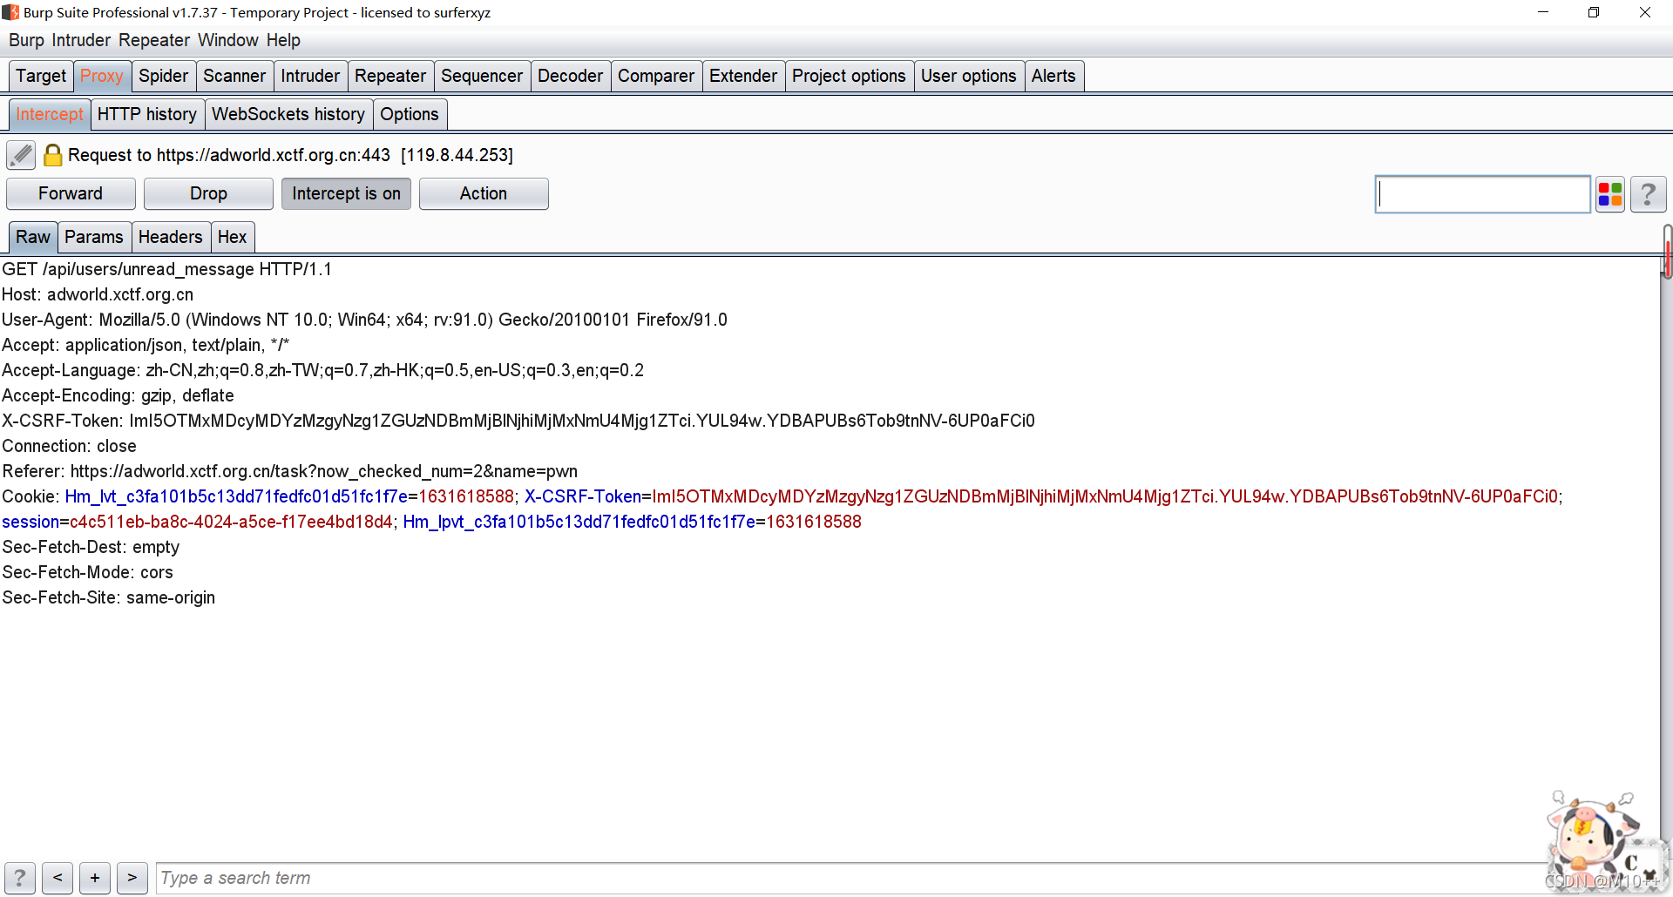
Task: Switch to the Target tab
Action: pos(41,76)
